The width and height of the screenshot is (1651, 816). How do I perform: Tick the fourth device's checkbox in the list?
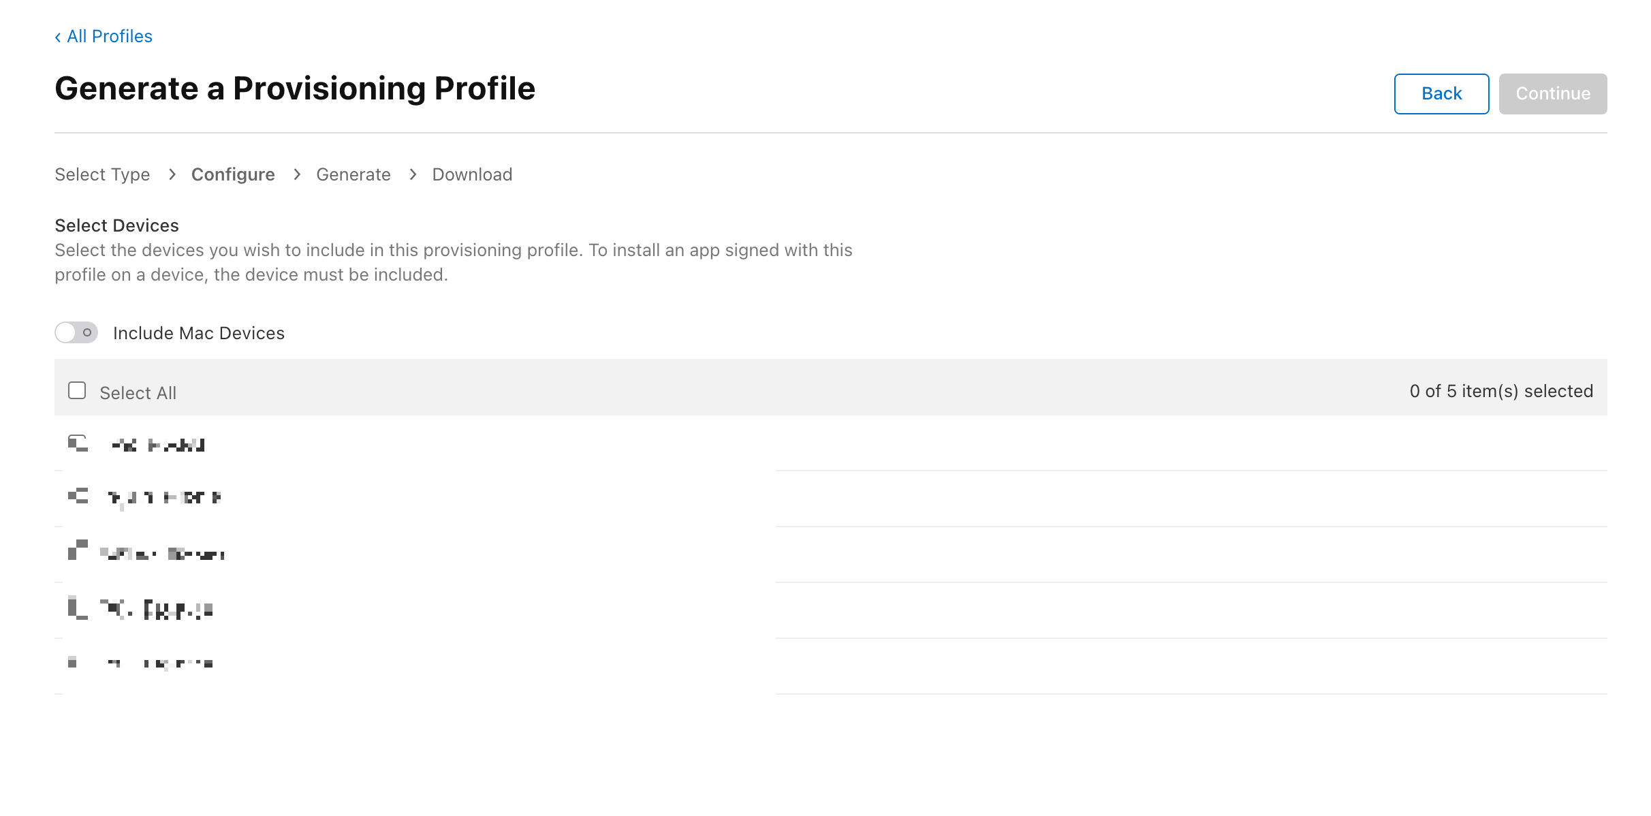tap(78, 608)
